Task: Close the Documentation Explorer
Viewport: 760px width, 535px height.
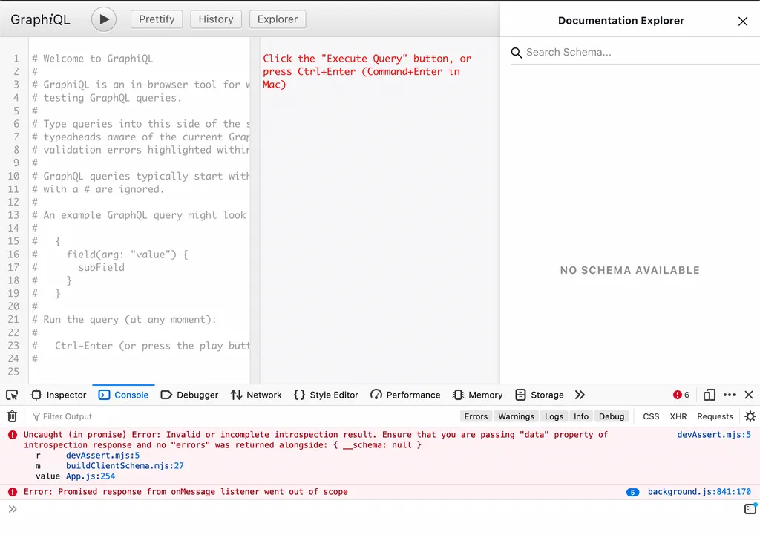Action: (742, 21)
